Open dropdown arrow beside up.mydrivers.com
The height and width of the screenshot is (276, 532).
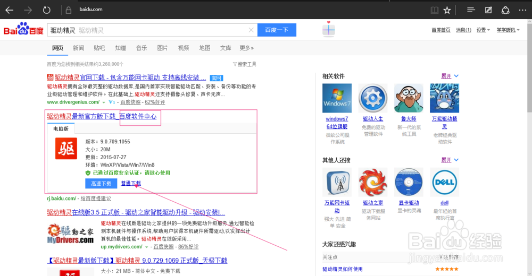click(x=147, y=247)
